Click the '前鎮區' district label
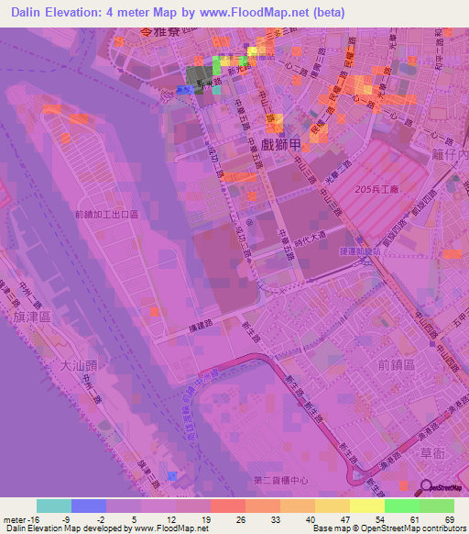 click(397, 365)
